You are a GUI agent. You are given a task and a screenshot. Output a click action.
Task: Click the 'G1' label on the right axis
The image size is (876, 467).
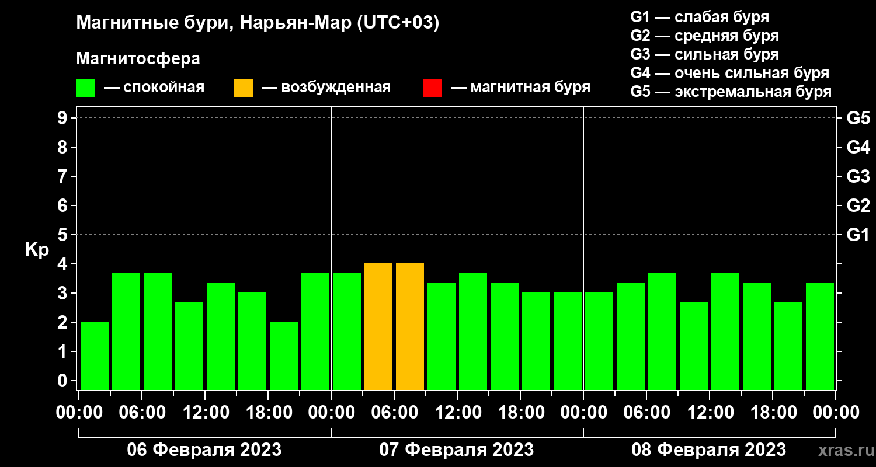tap(858, 235)
